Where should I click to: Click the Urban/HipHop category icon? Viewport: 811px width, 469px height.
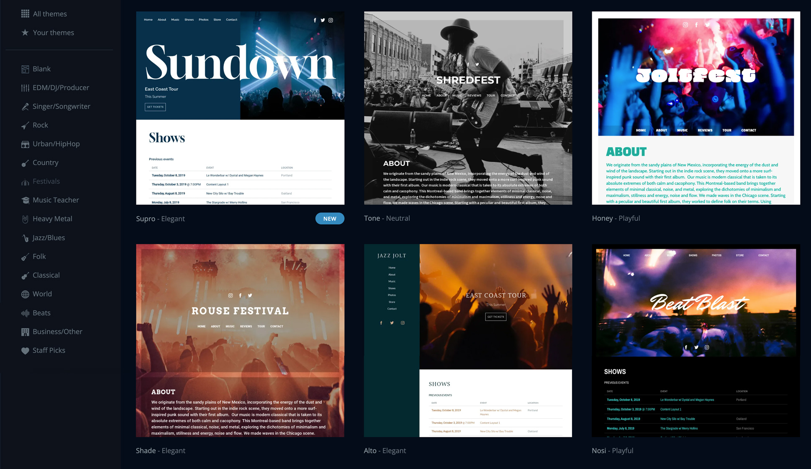pos(25,144)
